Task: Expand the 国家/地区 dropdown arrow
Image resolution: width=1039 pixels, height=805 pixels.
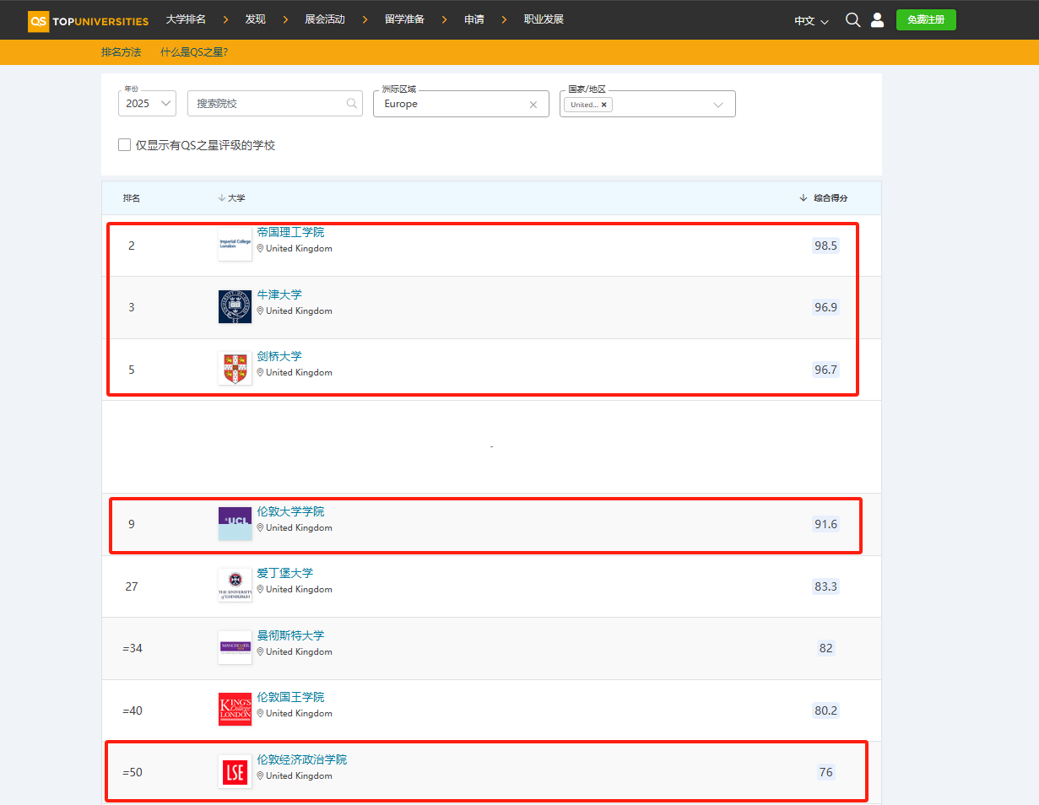Action: (718, 105)
